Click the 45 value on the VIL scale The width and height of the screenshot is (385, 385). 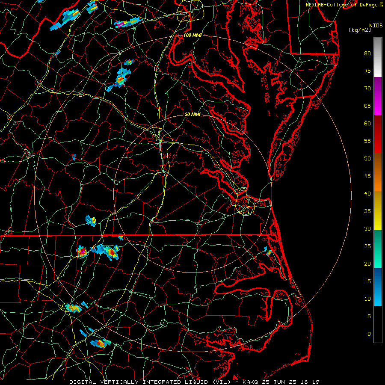click(367, 176)
